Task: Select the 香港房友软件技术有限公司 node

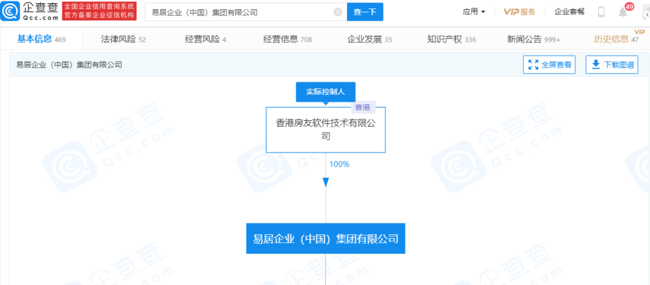Action: [326, 130]
